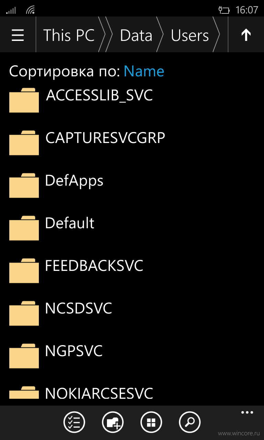264x440 pixels.
Task: Change sort order via Name link
Action: (144, 71)
